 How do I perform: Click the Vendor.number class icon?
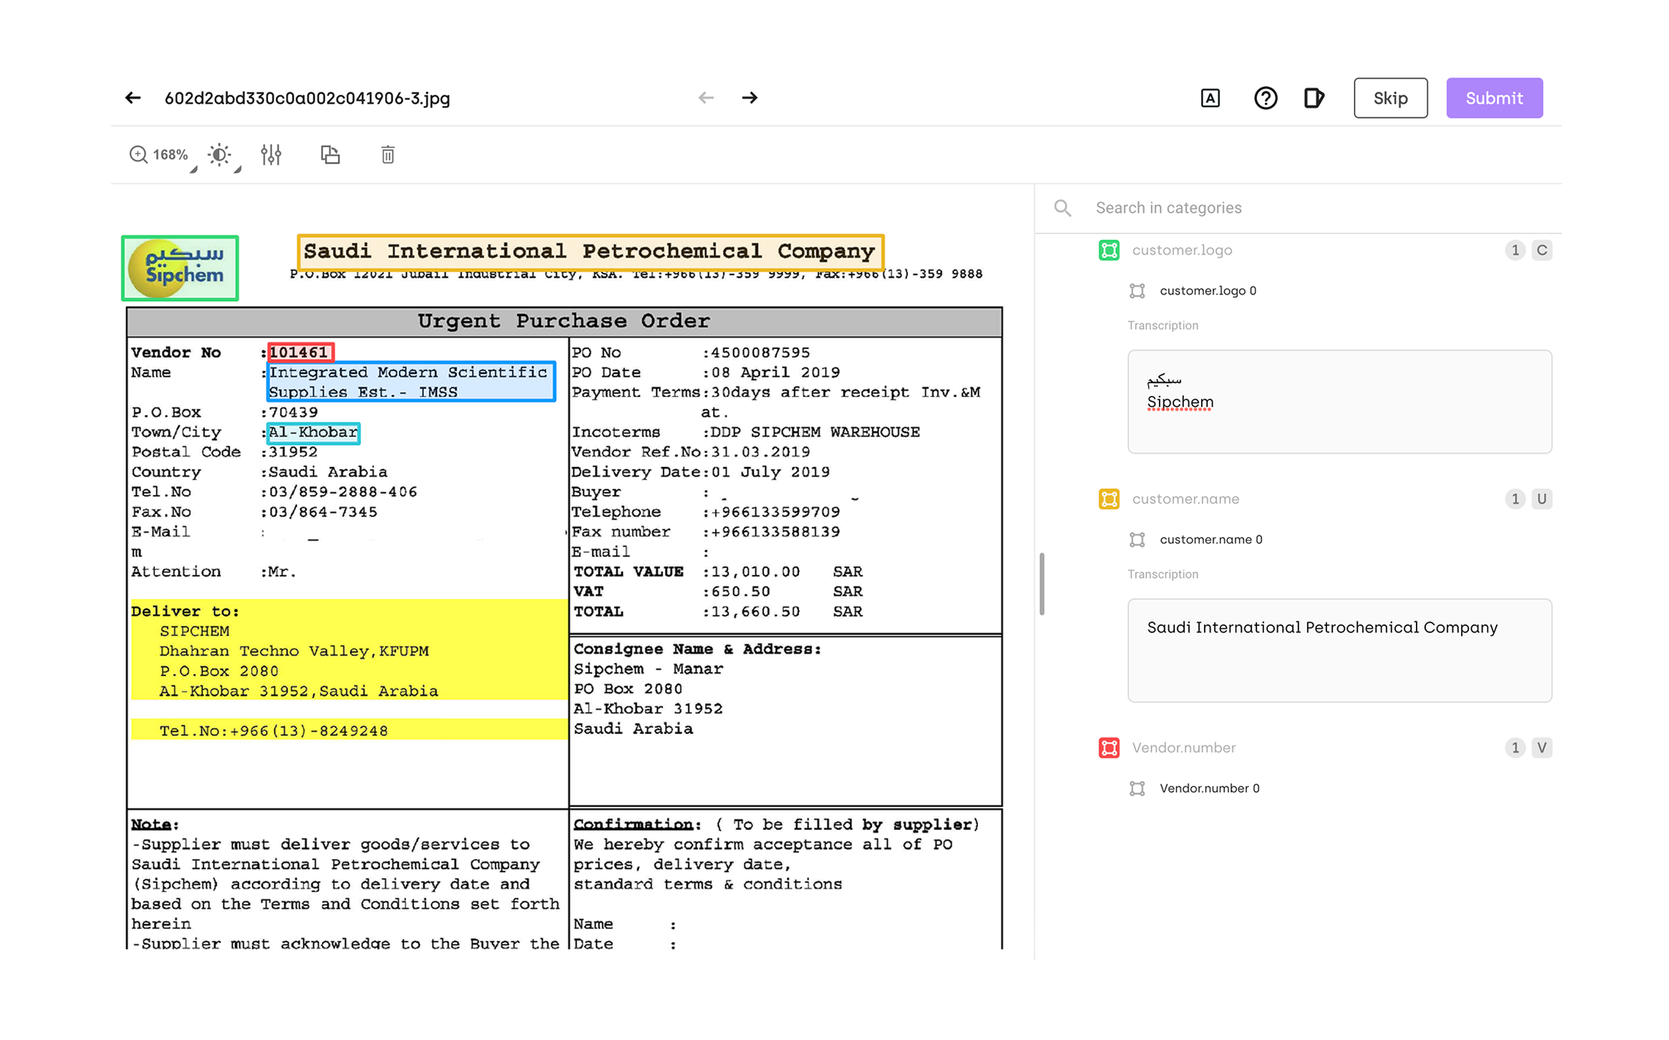[x=1109, y=748]
